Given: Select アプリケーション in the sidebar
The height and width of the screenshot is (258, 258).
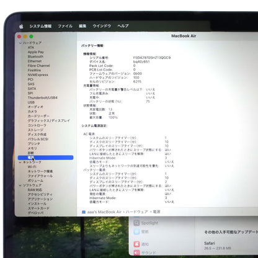Looking at the screenshot, I should (x=40, y=199).
